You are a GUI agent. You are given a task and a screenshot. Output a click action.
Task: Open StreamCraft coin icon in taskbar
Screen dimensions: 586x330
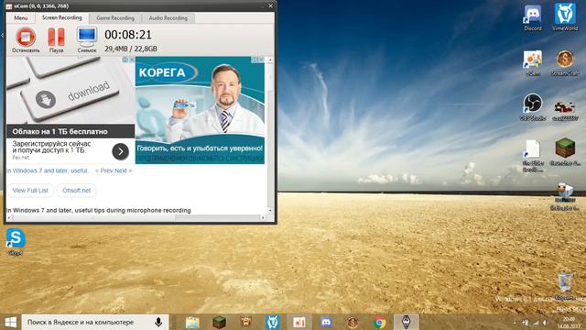[x=353, y=322]
